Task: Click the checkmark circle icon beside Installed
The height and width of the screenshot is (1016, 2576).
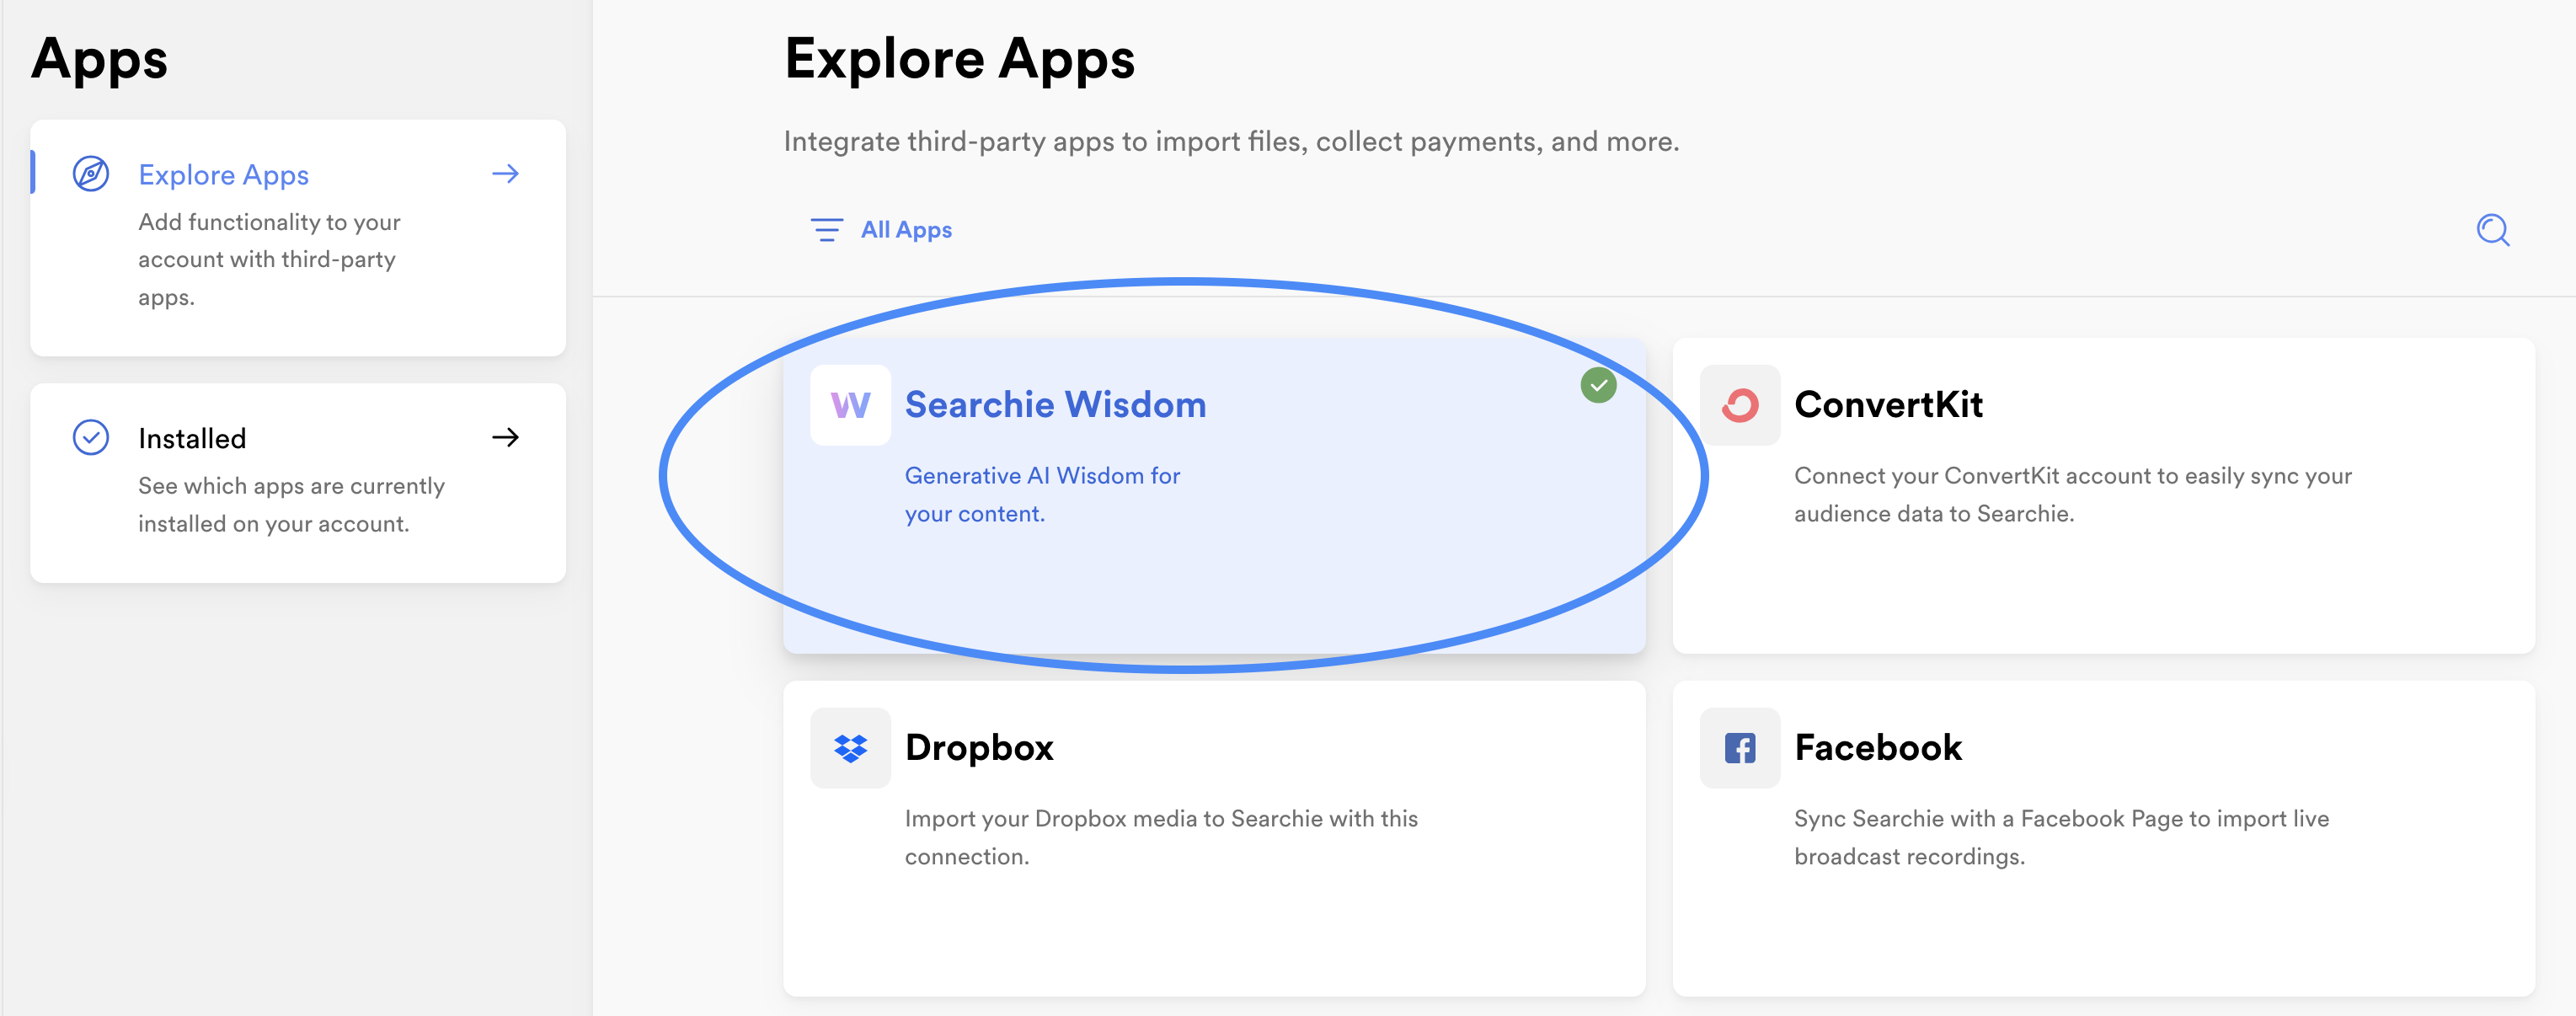Action: pyautogui.click(x=91, y=437)
